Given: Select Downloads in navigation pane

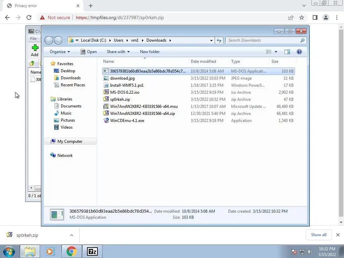Looking at the screenshot, I should tap(71, 78).
